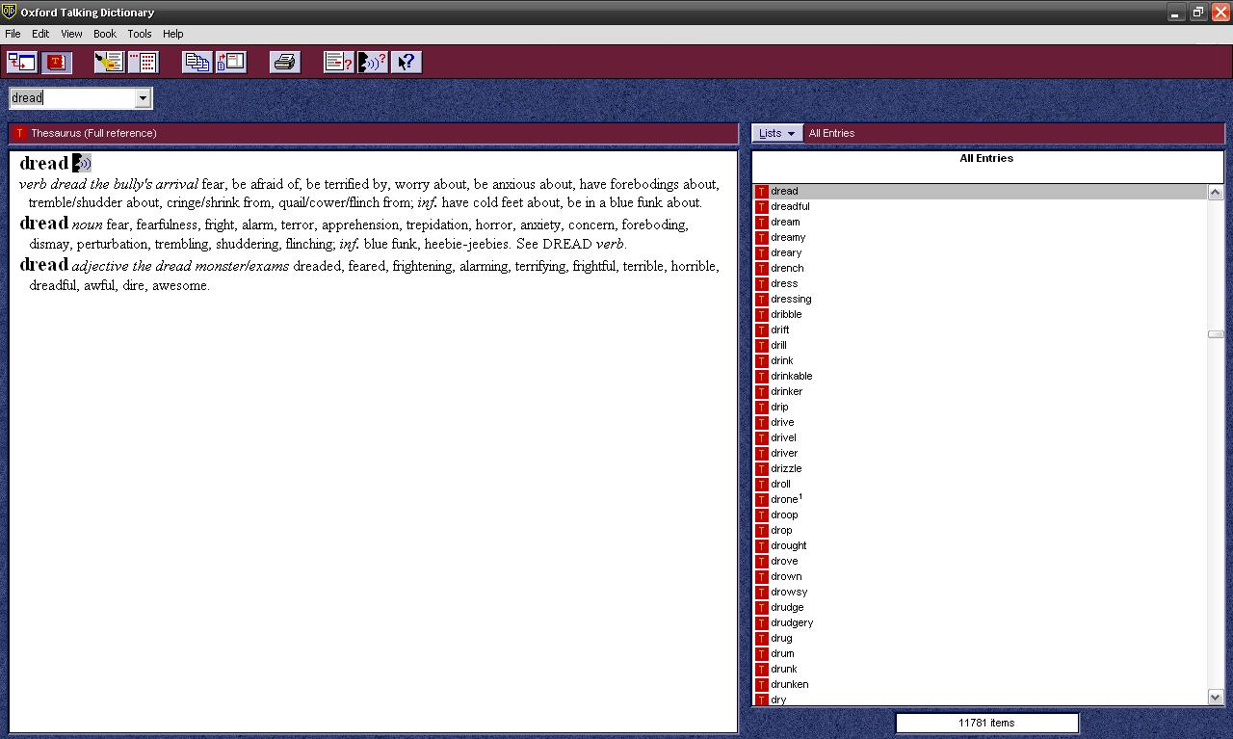
Task: Open the View menu
Action: click(71, 34)
